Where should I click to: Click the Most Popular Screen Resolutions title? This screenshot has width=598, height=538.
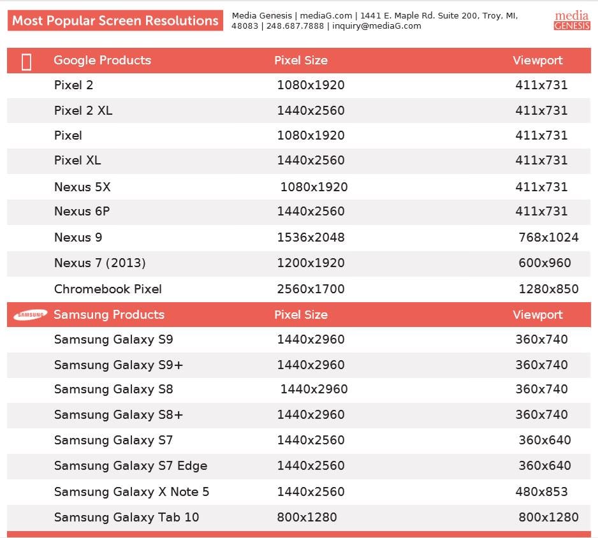pyautogui.click(x=115, y=20)
